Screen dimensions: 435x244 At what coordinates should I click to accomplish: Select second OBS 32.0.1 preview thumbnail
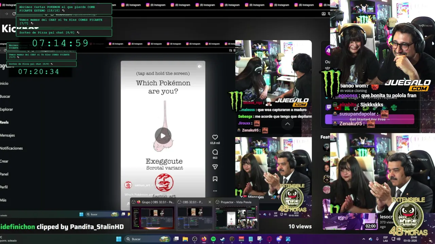[195, 218]
